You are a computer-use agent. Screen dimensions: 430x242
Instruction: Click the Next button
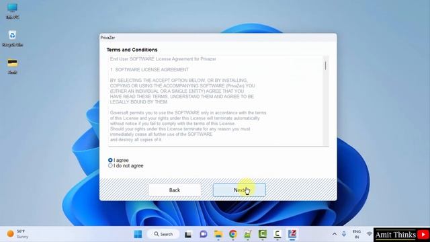pos(239,190)
